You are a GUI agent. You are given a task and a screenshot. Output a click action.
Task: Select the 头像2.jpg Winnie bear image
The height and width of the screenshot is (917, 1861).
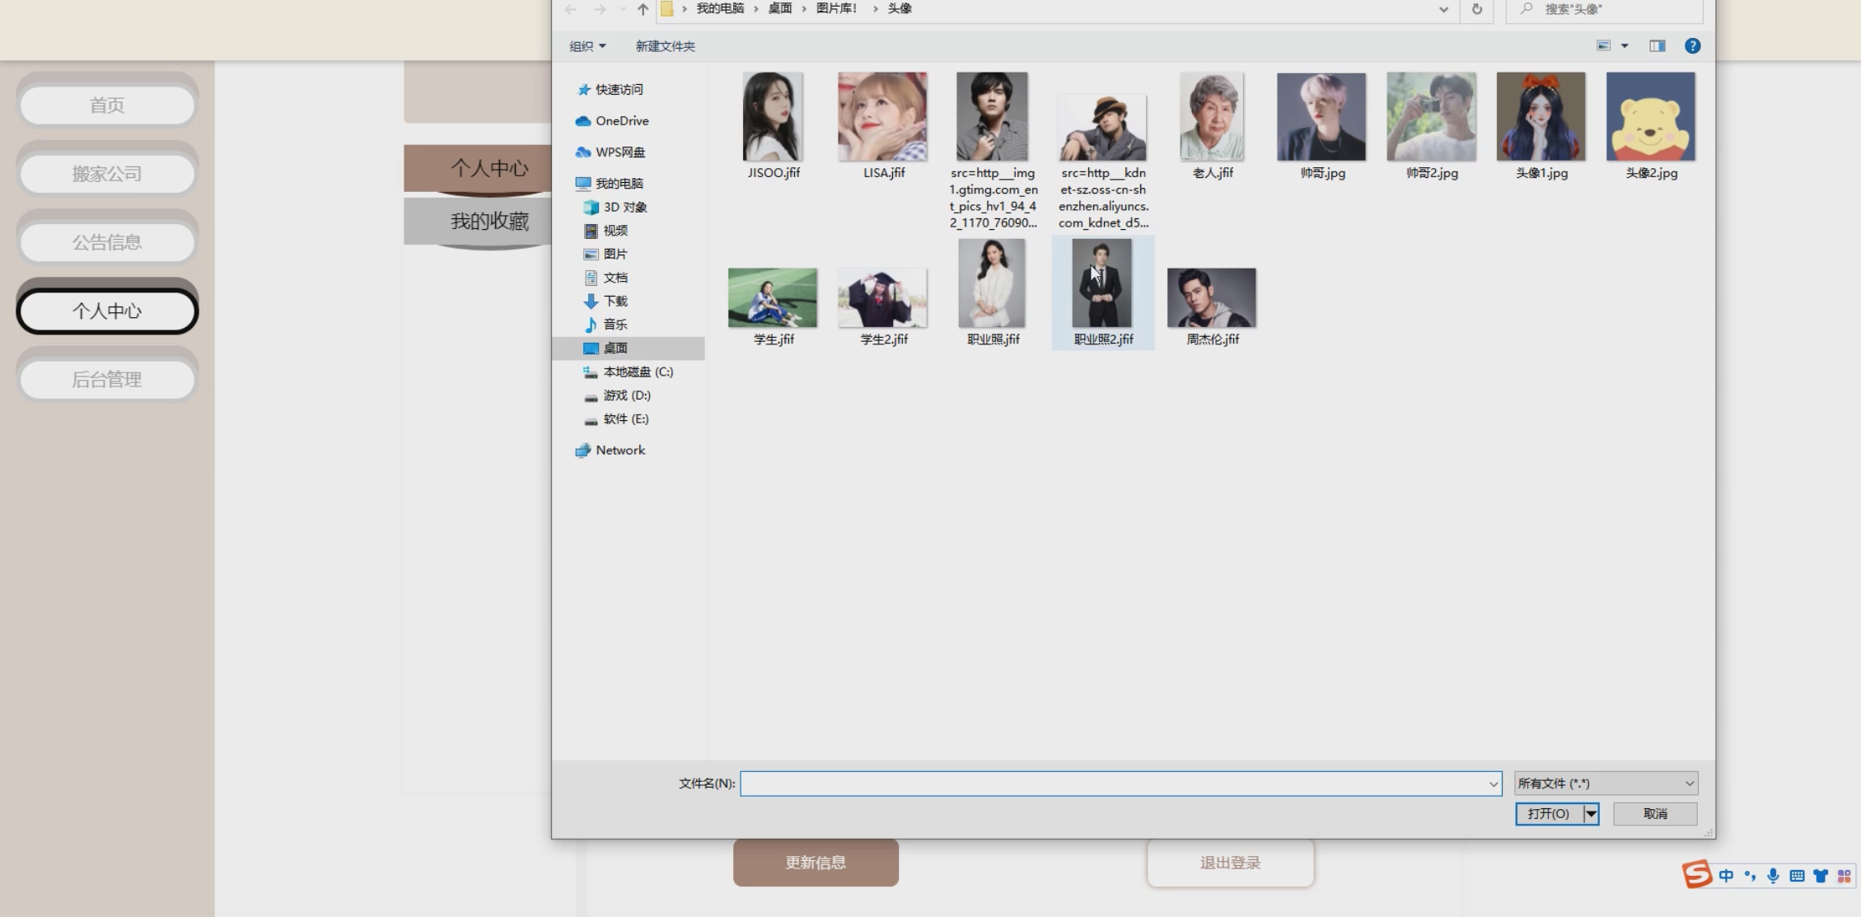pos(1651,126)
